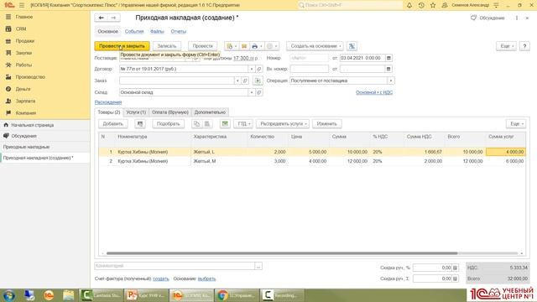Viewport: 537px width, 302px height.
Task: Click the Расхождения link
Action: 108,102
